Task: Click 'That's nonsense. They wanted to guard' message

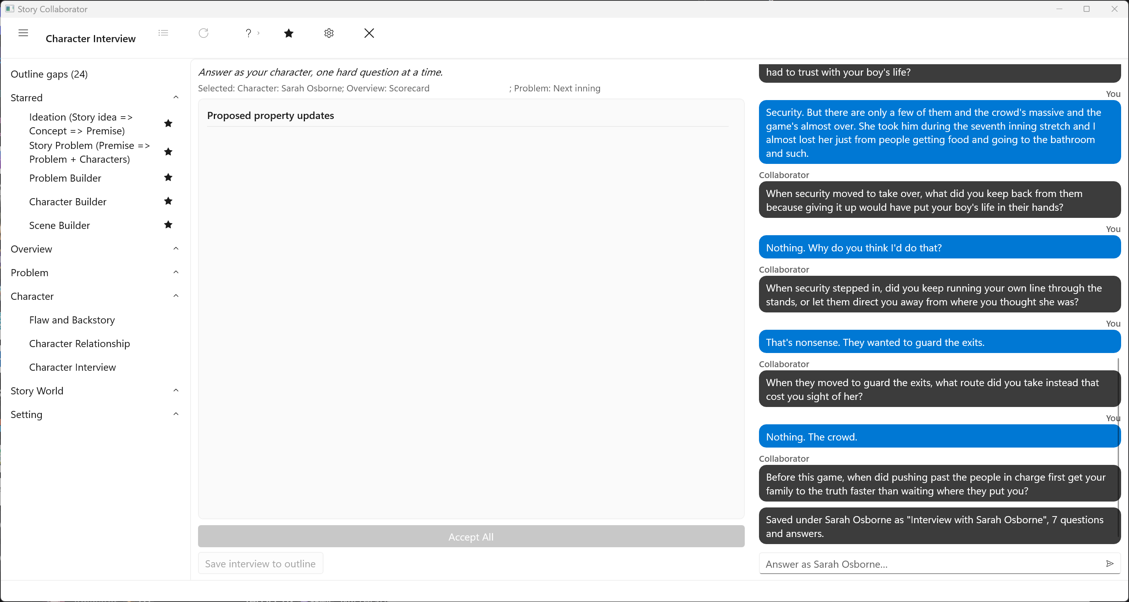Action: 940,342
